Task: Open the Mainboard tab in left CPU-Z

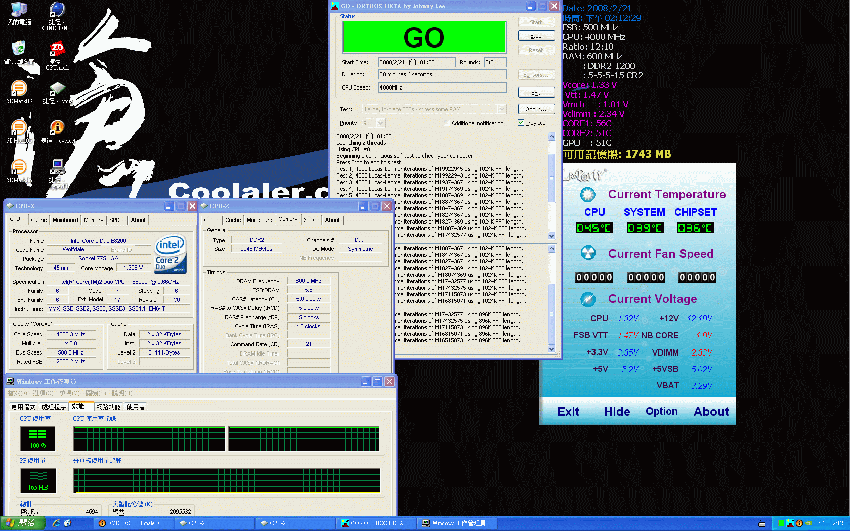Action: pyautogui.click(x=65, y=220)
